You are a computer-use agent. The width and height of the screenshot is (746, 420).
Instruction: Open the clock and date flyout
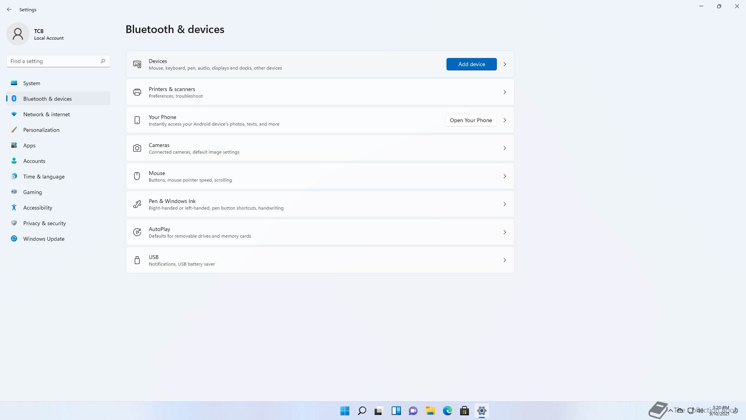(719, 411)
